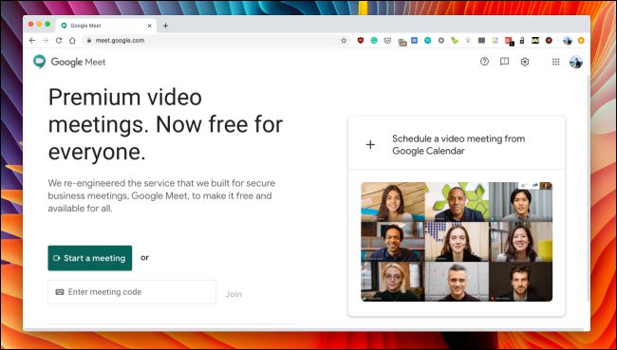The width and height of the screenshot is (617, 350).
Task: Click the Premium video meetings headline
Action: click(x=166, y=124)
